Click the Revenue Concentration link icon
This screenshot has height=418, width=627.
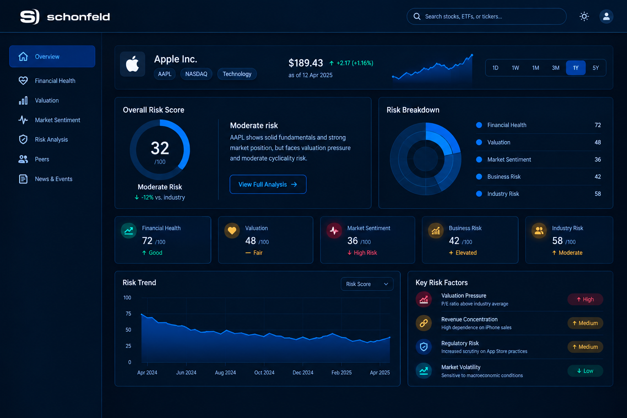pos(424,323)
